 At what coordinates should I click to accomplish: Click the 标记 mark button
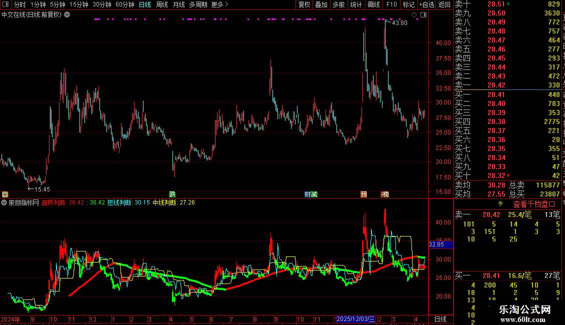coord(408,4)
